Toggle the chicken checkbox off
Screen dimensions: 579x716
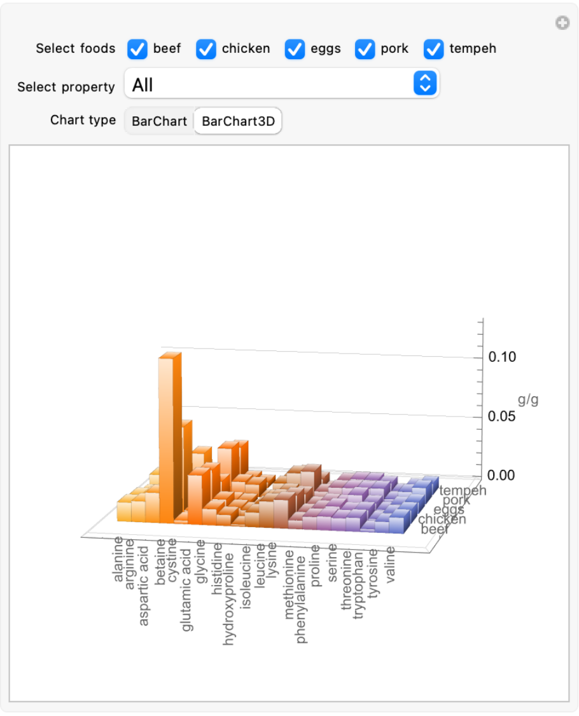[206, 49]
